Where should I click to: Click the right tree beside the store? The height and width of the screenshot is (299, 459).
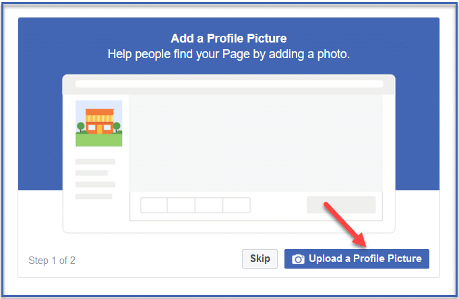[117, 126]
